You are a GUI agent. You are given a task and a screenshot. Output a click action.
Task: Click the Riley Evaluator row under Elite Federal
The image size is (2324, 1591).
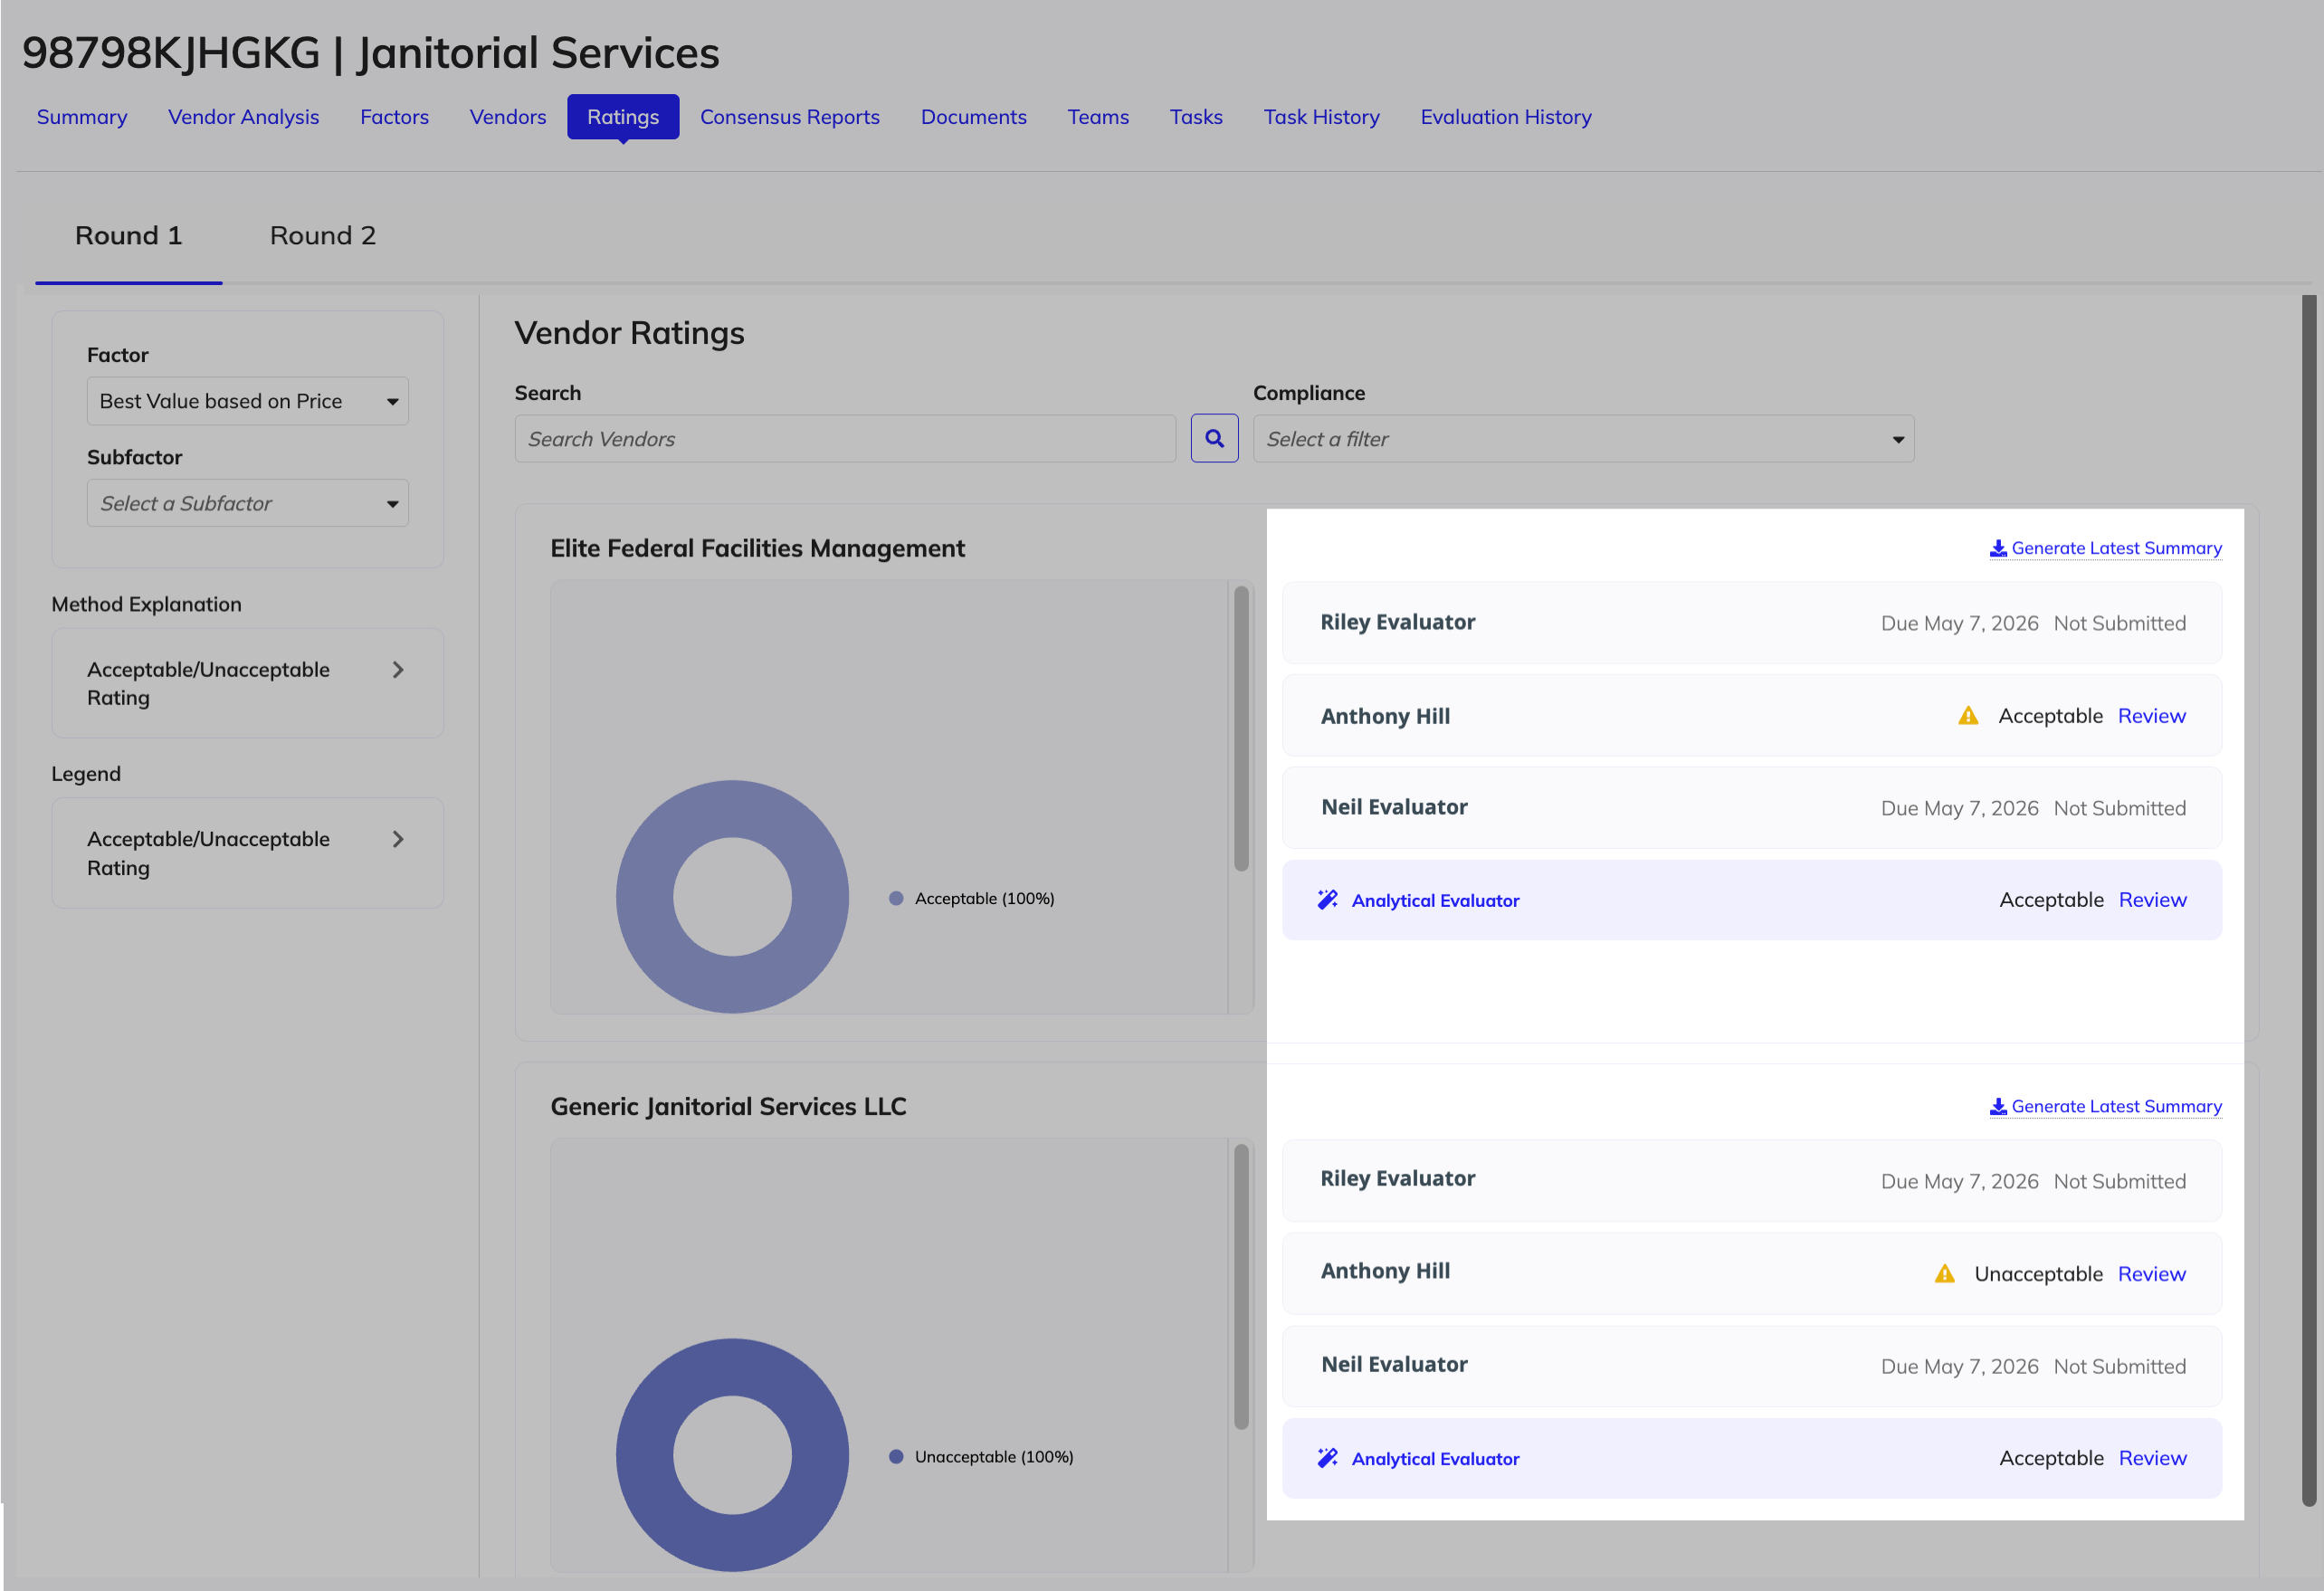pyautogui.click(x=1751, y=622)
